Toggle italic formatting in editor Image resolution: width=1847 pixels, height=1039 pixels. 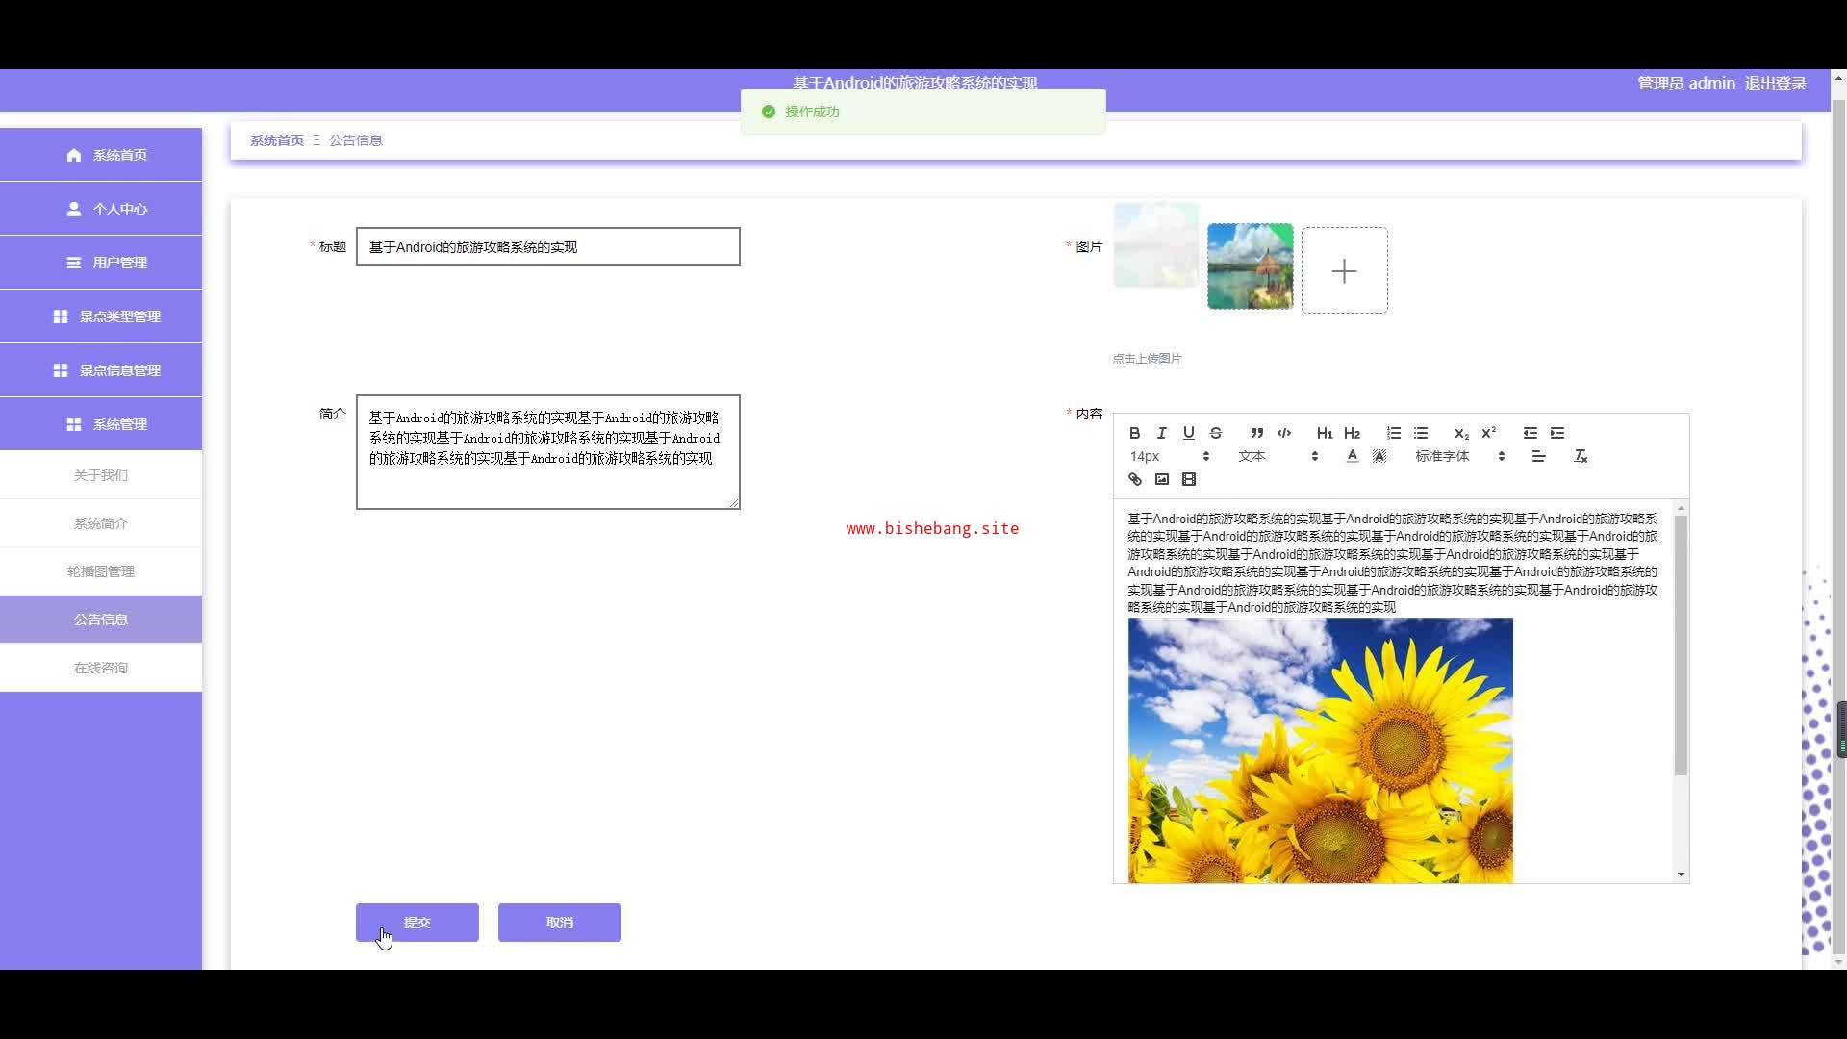[1161, 433]
